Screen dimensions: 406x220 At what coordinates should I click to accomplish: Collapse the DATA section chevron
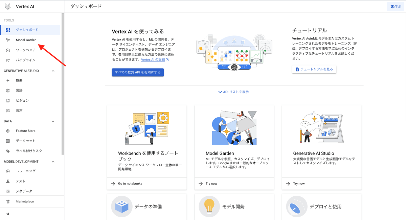[53, 121]
